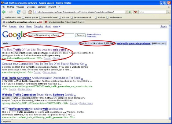Open the Advanced Search link
The height and width of the screenshot is (124, 172).
(94, 34)
